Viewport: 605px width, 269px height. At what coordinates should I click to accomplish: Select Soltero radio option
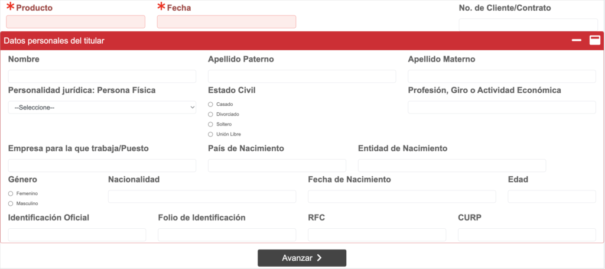211,124
